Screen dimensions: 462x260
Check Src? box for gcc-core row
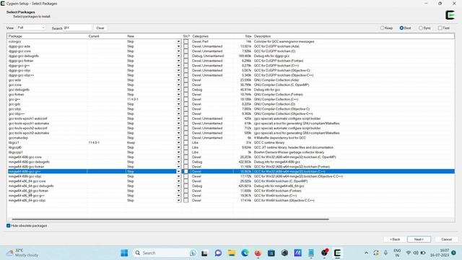(186, 85)
